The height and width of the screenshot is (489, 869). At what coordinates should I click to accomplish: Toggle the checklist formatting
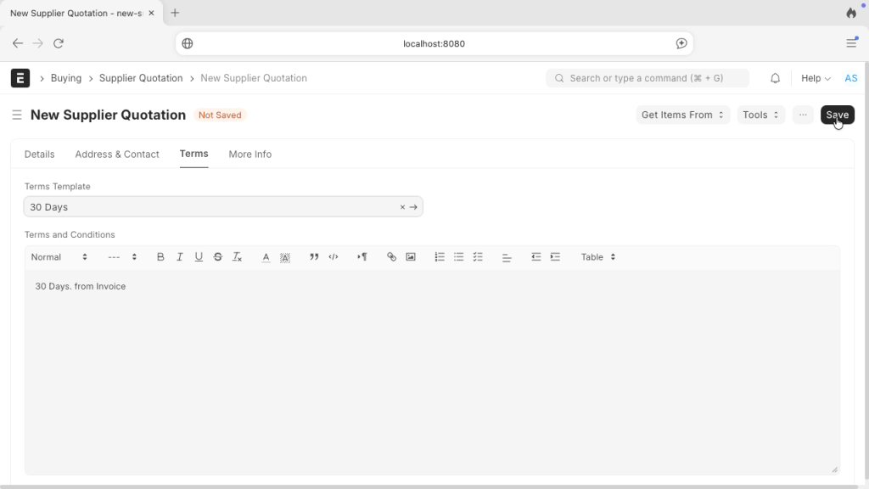tap(478, 257)
